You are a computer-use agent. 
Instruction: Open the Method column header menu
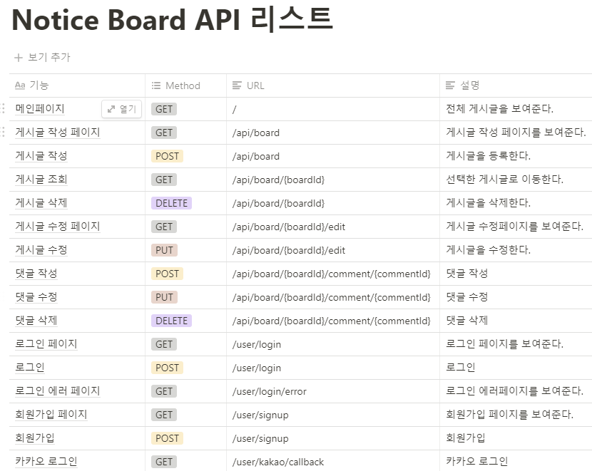[178, 85]
